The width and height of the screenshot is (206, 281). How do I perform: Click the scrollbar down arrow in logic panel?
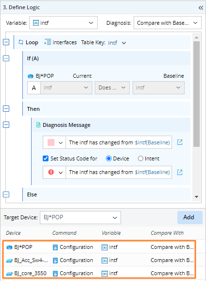coord(196,197)
